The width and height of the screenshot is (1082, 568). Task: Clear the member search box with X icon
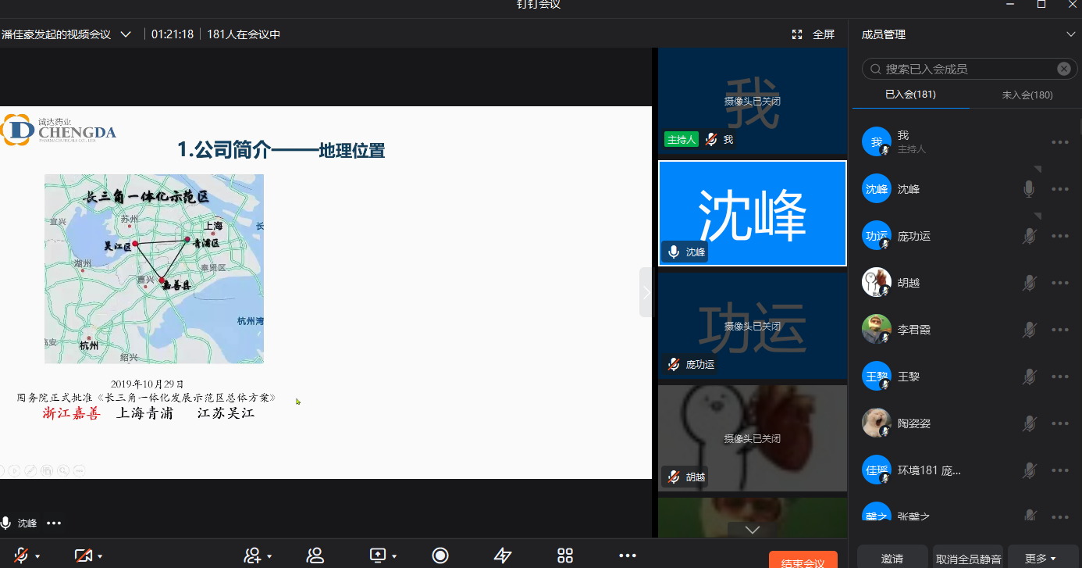[x=1063, y=69]
